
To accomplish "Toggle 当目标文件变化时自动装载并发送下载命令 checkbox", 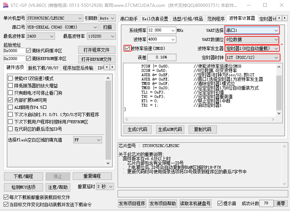I will (6, 204).
